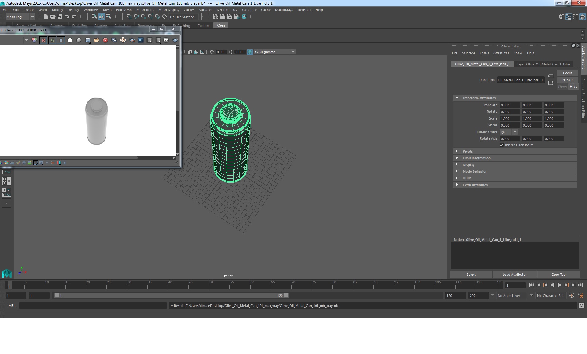Click the STOP render icon in frame buffer

tap(166, 40)
